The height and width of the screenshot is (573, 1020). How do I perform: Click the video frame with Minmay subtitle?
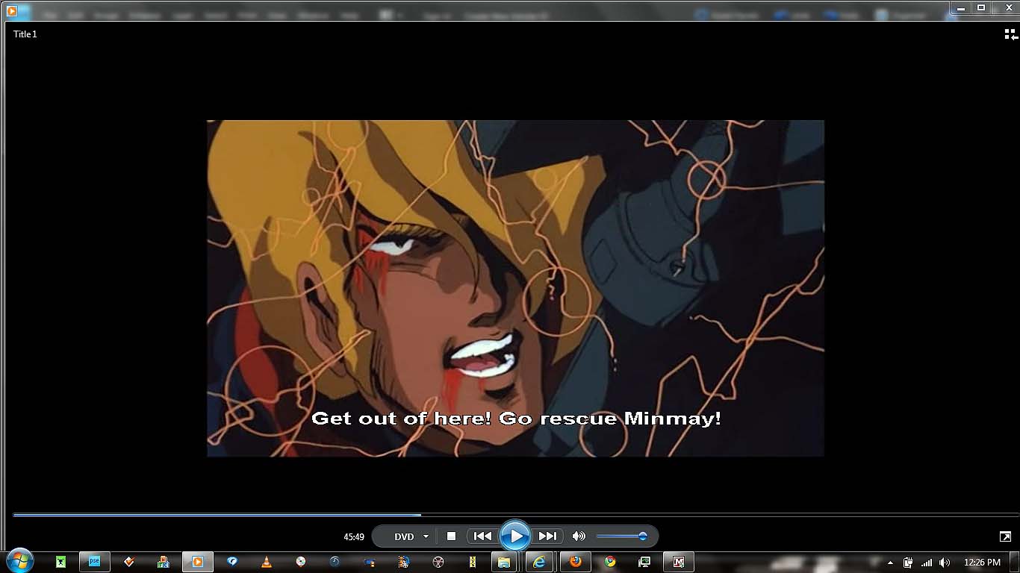click(515, 288)
